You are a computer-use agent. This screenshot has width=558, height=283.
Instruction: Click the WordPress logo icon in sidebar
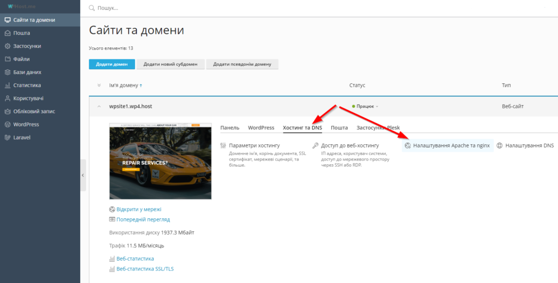(x=7, y=125)
